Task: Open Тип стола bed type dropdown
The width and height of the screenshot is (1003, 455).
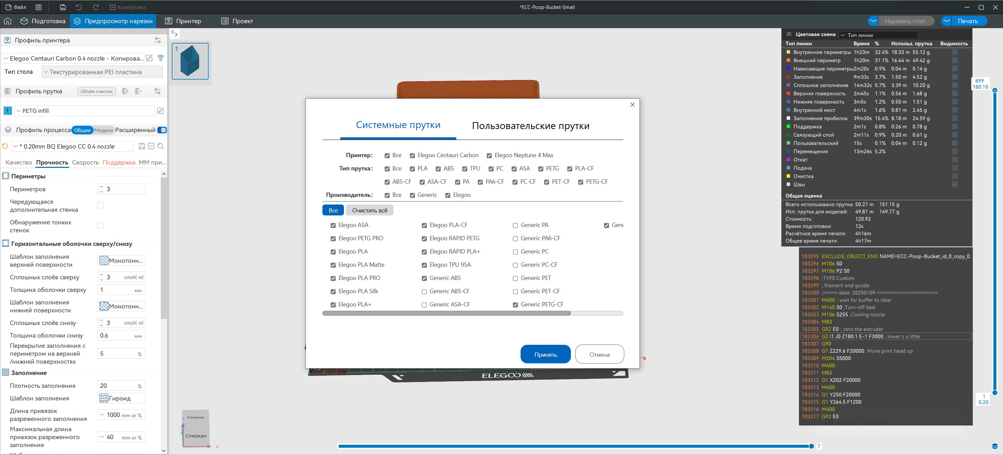Action: [102, 72]
